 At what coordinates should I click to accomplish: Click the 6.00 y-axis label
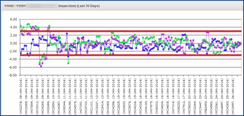click(13, 19)
